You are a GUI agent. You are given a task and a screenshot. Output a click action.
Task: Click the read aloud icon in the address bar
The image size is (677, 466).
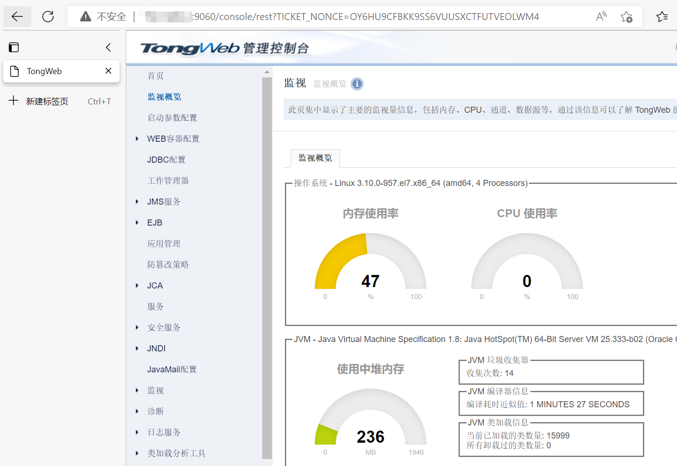601,16
